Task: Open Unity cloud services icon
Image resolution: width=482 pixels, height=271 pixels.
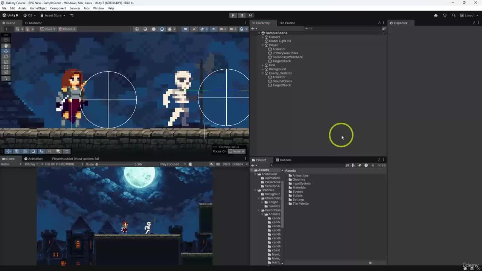Action: [x=436, y=15]
